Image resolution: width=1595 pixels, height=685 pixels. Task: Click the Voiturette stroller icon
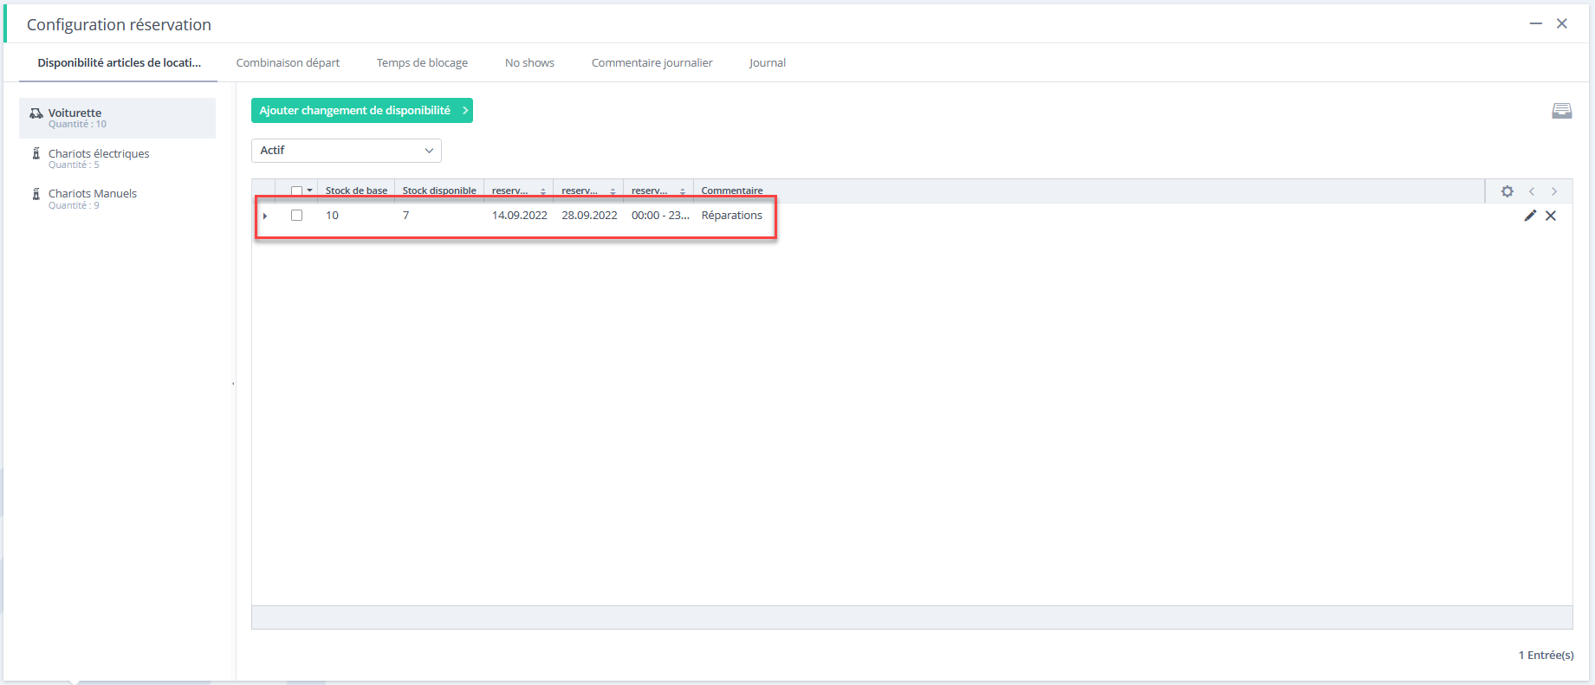click(x=36, y=113)
